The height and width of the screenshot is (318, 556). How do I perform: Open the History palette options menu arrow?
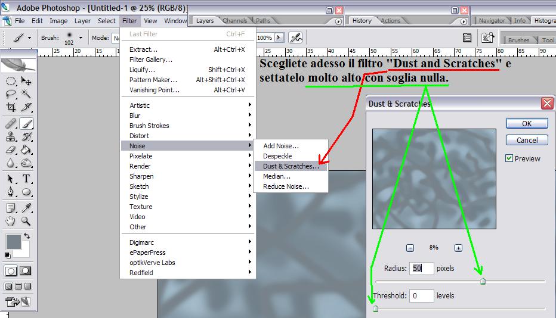pos(464,21)
